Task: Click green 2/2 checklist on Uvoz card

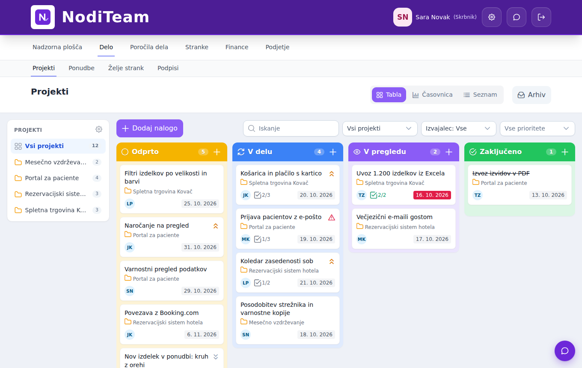Action: (378, 195)
